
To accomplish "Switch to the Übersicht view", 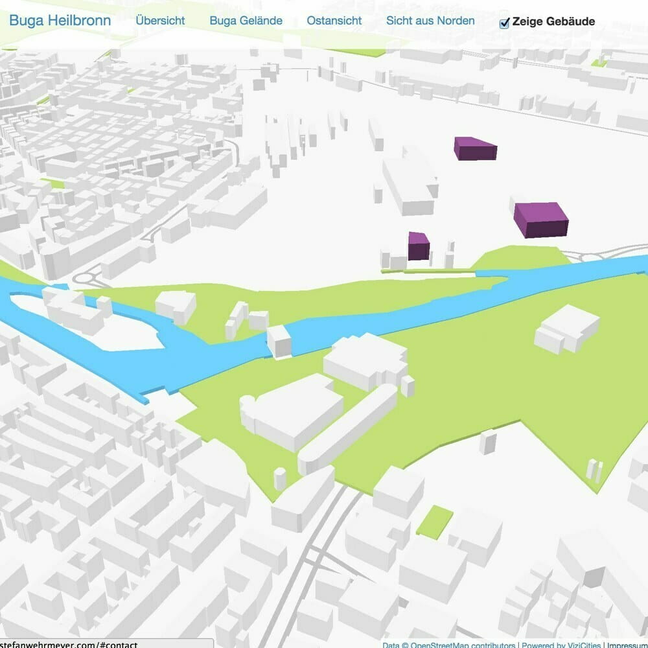I will 159,20.
